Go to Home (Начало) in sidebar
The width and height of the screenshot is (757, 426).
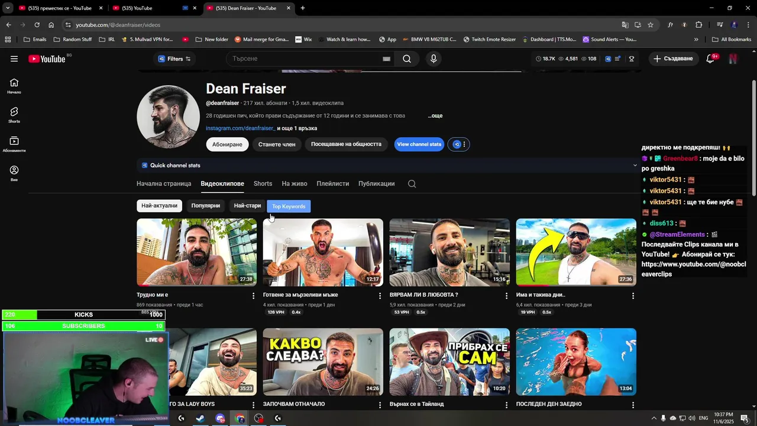click(x=14, y=86)
